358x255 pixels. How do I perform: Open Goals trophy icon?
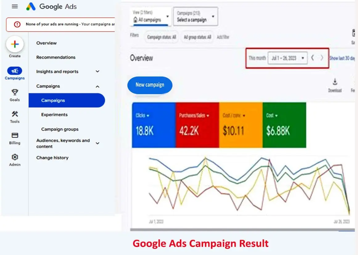click(x=14, y=92)
